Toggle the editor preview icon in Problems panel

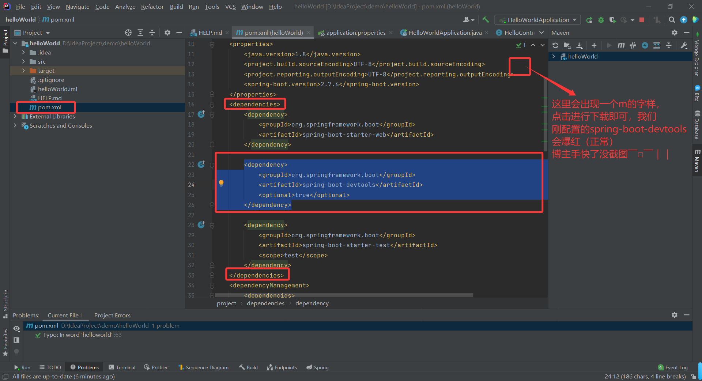pyautogui.click(x=16, y=340)
